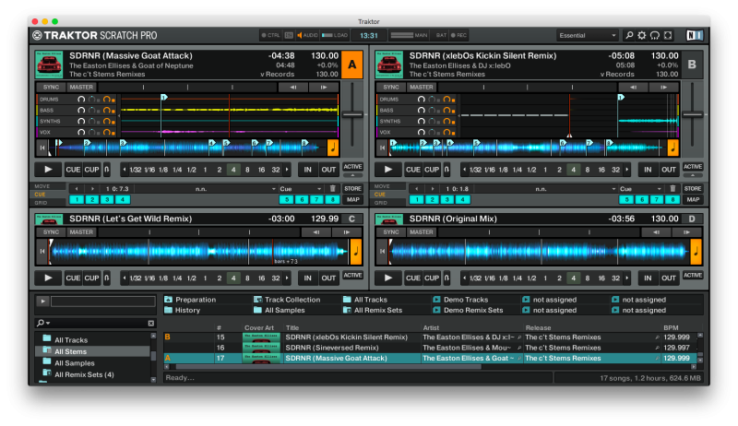Jump to track start on Deck A

click(42, 148)
